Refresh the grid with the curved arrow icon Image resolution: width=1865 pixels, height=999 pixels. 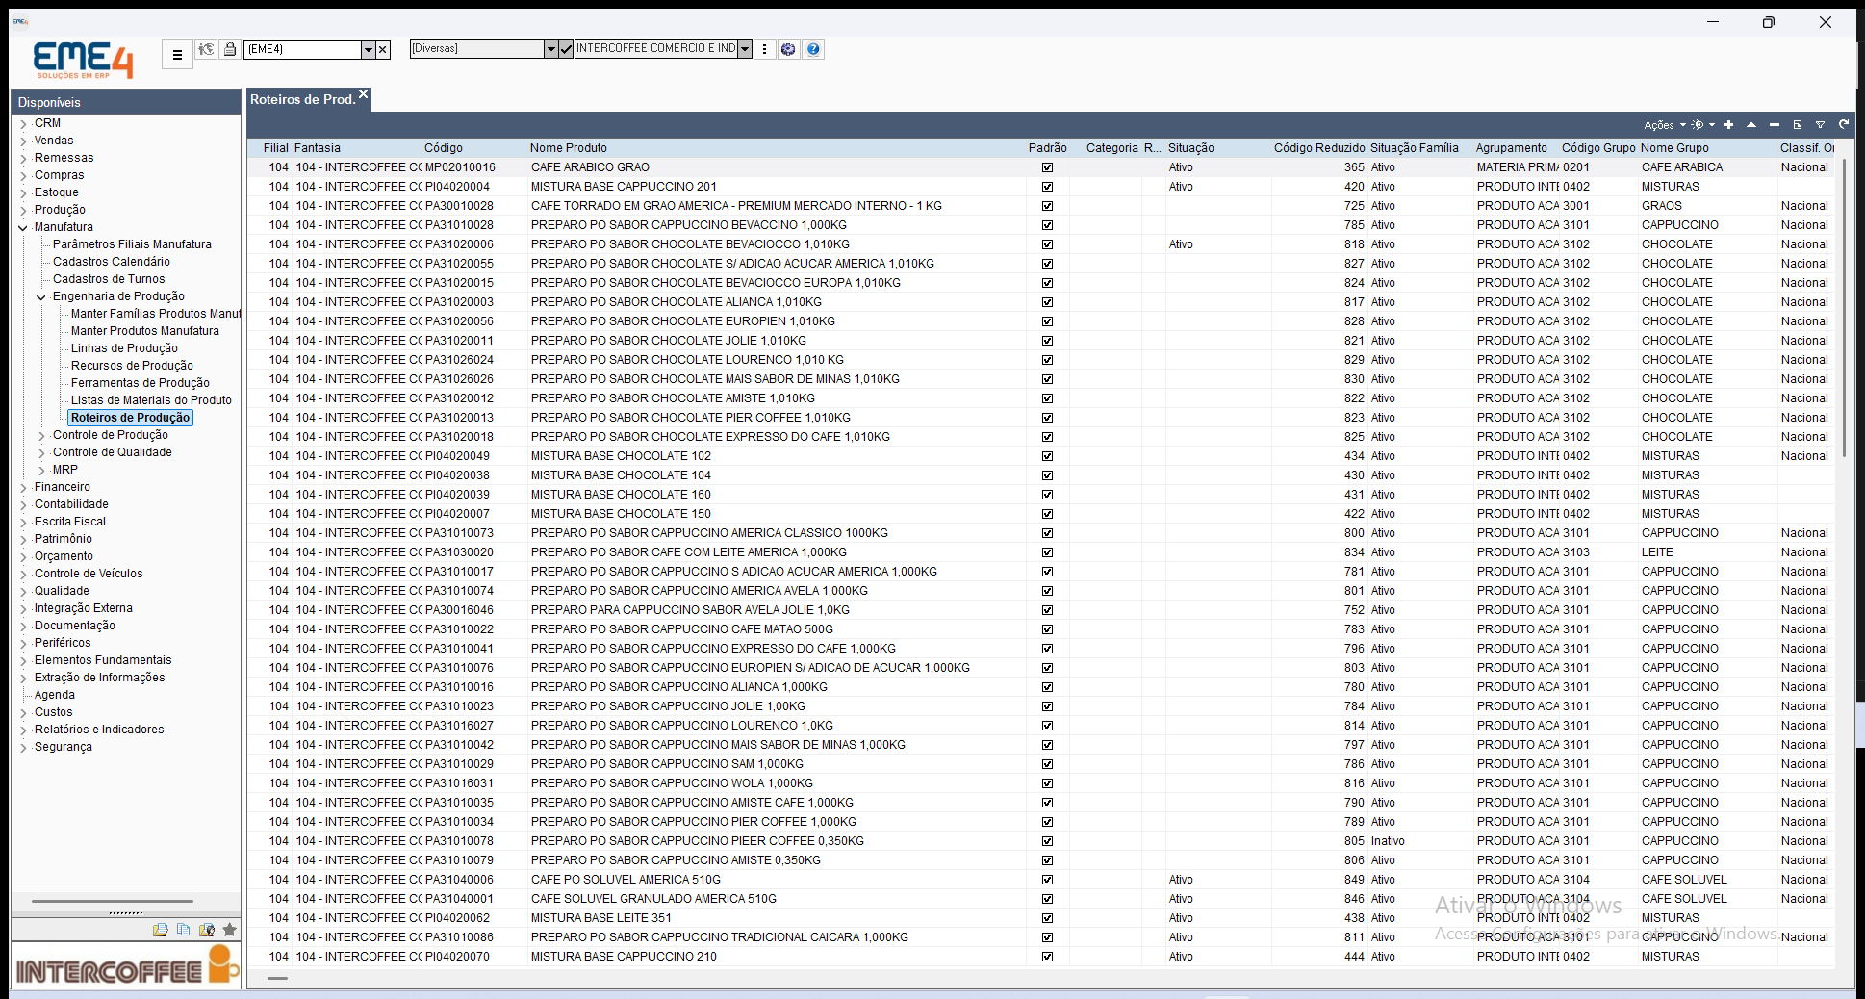click(x=1844, y=124)
